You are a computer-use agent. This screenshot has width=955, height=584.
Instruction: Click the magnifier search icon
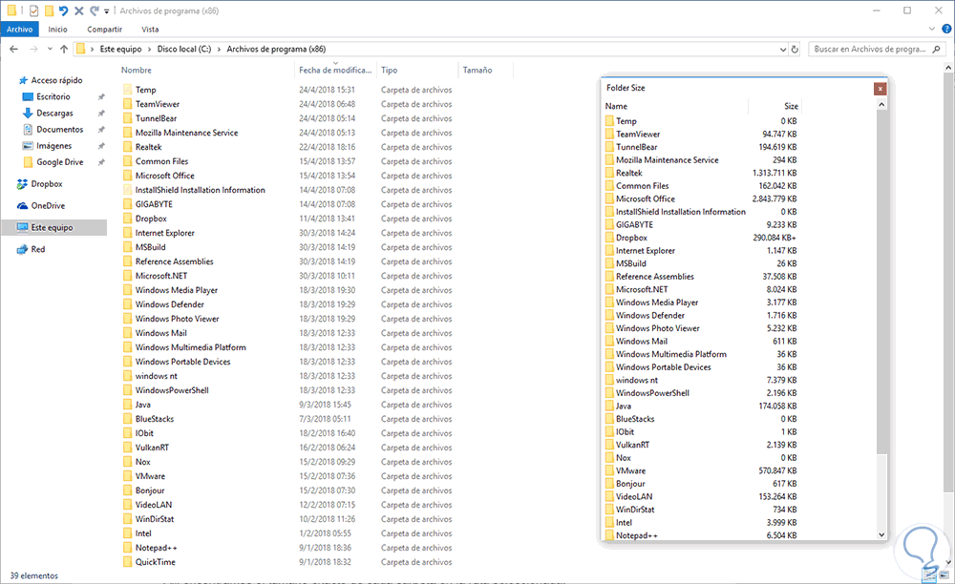(x=936, y=50)
